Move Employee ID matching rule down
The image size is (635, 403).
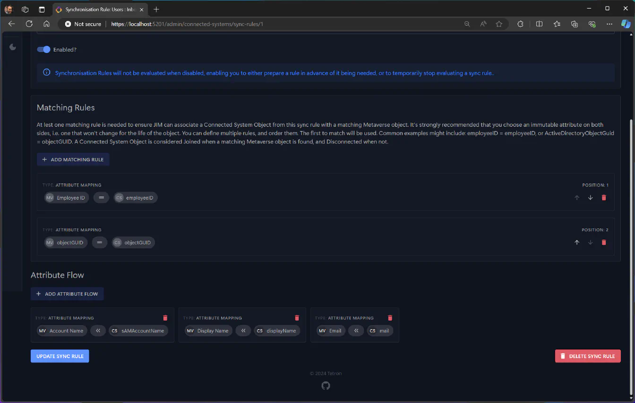590,198
